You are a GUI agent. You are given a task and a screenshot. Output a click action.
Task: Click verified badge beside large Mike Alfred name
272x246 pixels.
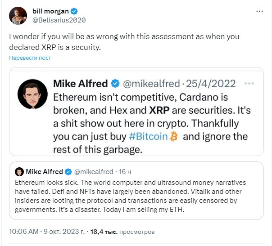click(x=115, y=84)
